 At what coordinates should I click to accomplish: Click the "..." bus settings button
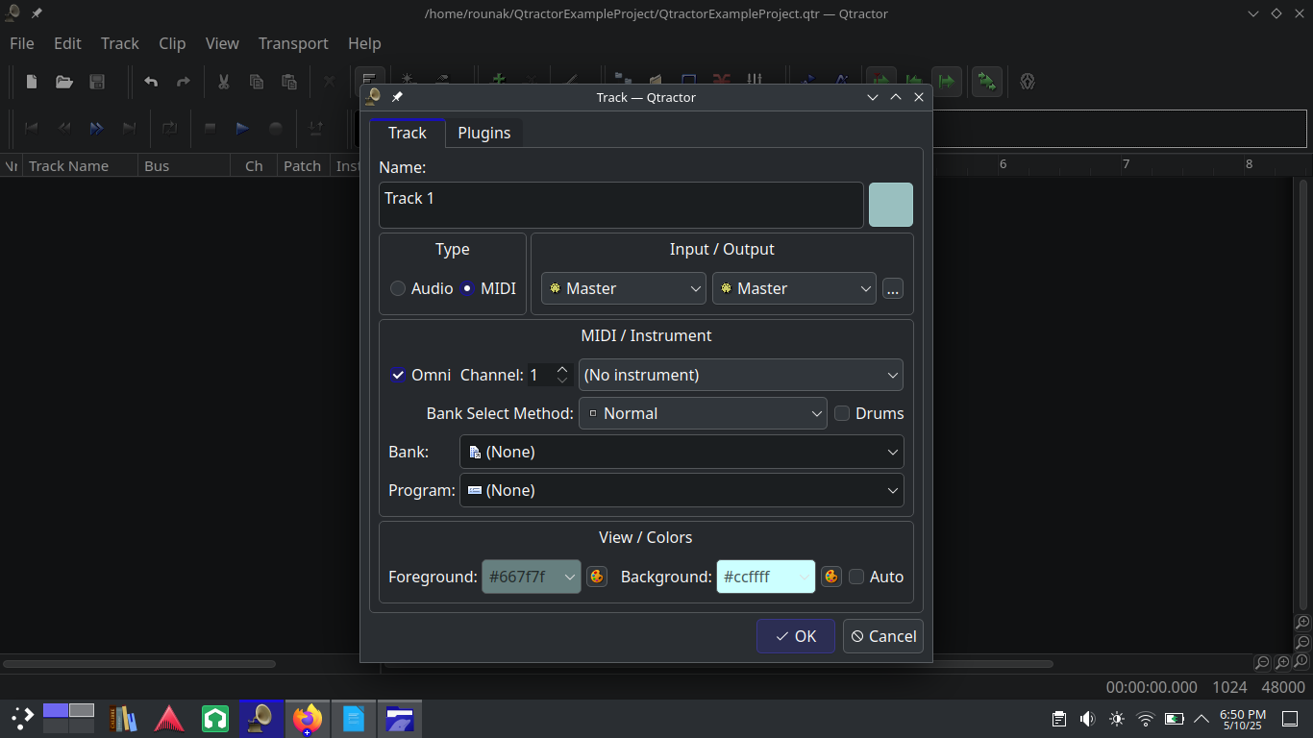893,288
